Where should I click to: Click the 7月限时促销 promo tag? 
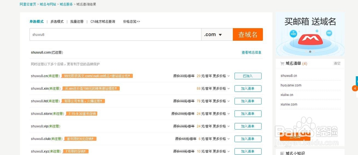[x=75, y=151]
